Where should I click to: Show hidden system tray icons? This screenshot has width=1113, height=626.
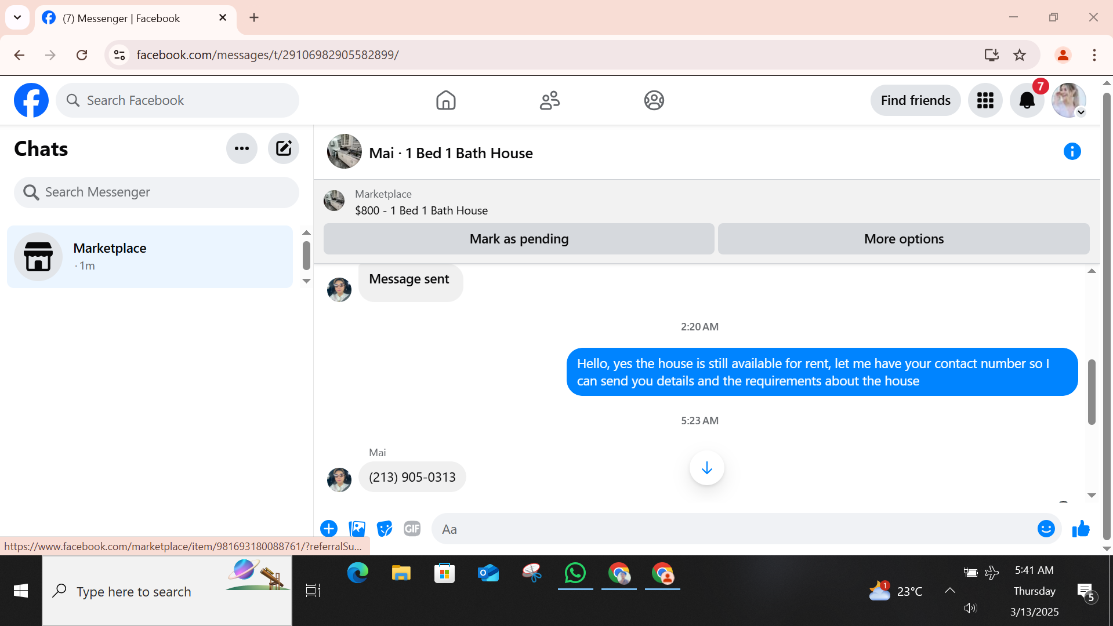[949, 591]
